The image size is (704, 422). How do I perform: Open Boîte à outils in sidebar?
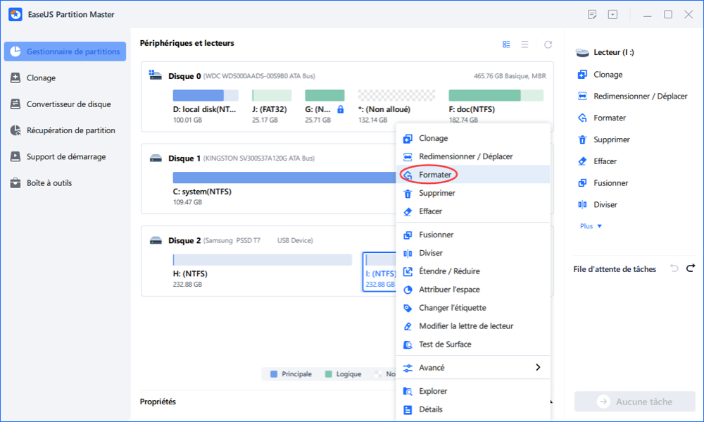49,183
